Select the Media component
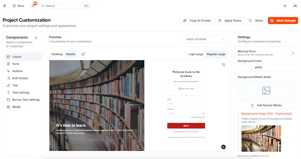301x159 pixels. [x=23, y=107]
